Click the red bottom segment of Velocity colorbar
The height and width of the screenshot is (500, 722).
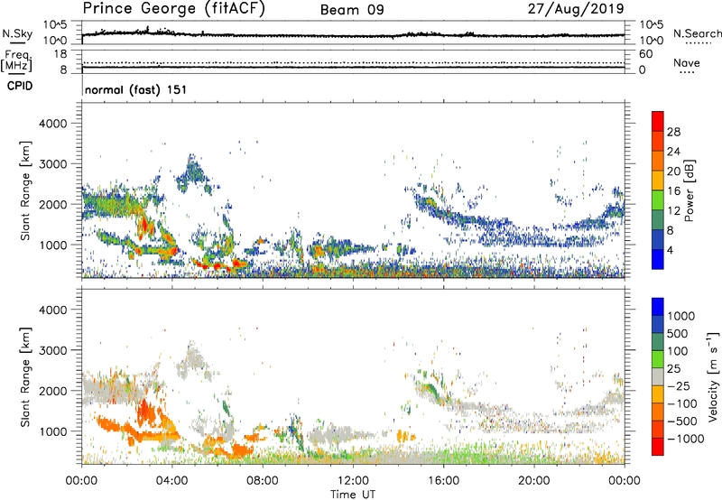(658, 447)
